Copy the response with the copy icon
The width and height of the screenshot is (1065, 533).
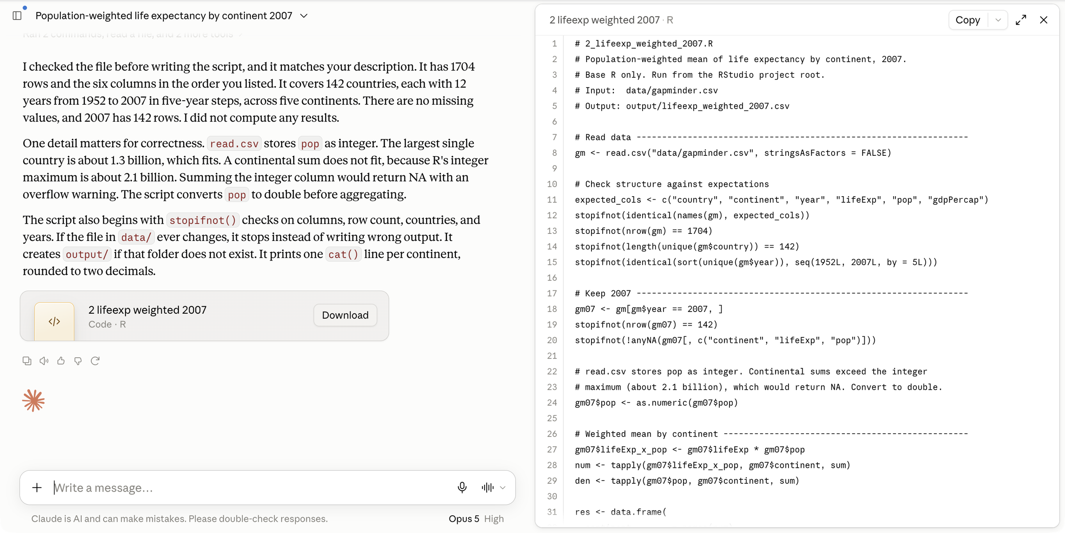[27, 361]
